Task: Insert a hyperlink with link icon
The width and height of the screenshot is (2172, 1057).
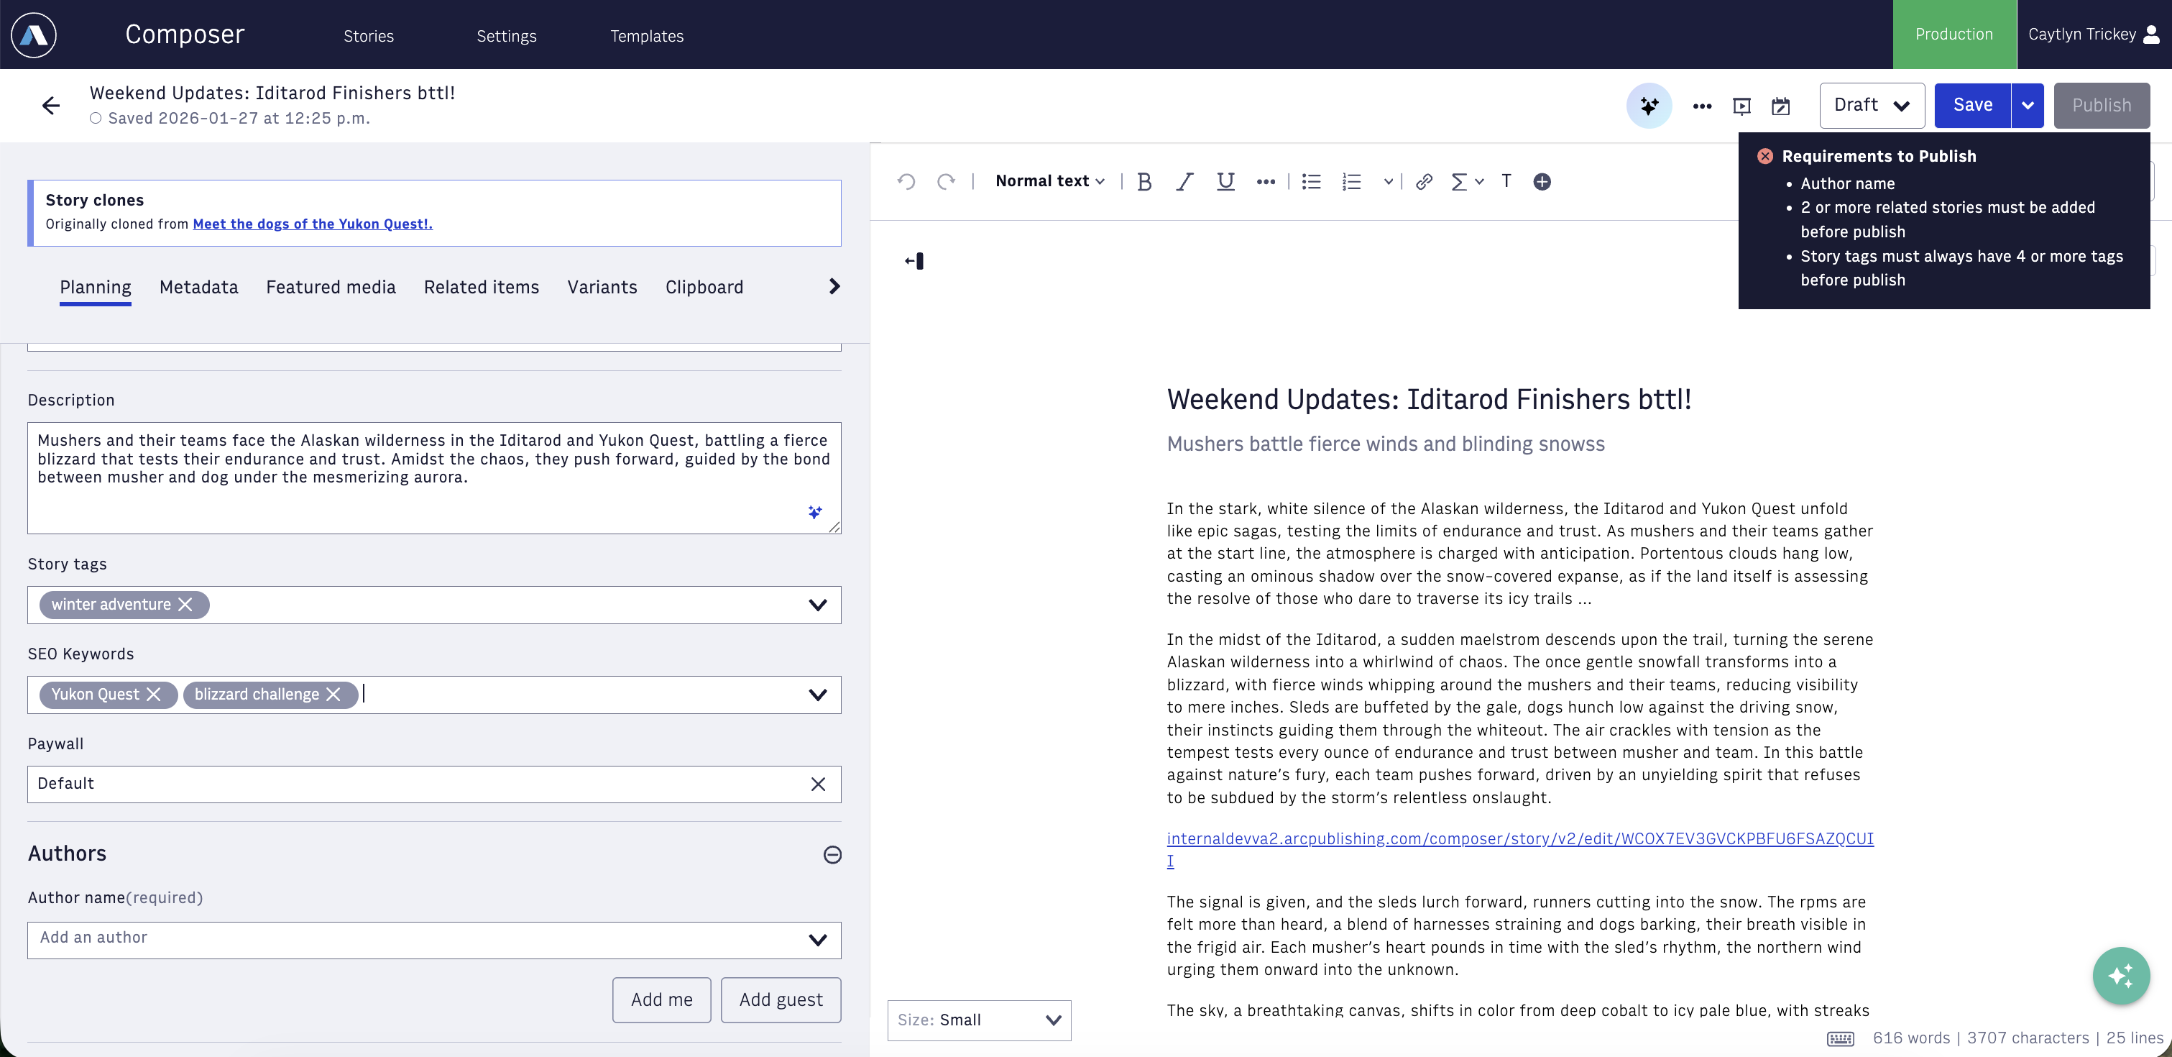Action: tap(1424, 181)
